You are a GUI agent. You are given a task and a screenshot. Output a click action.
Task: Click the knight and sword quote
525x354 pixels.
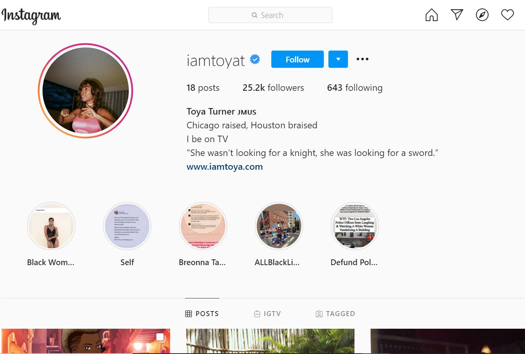point(312,153)
